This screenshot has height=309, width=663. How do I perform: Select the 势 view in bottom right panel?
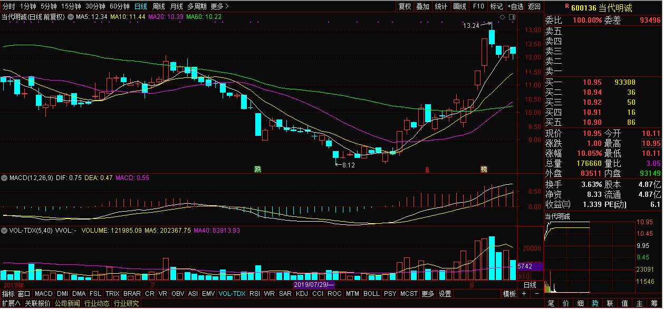pos(595,303)
